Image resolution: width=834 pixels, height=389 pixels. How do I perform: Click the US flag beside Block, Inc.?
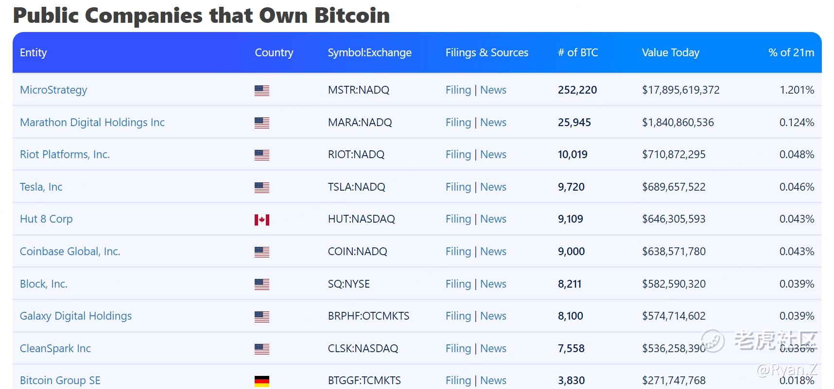pos(262,284)
